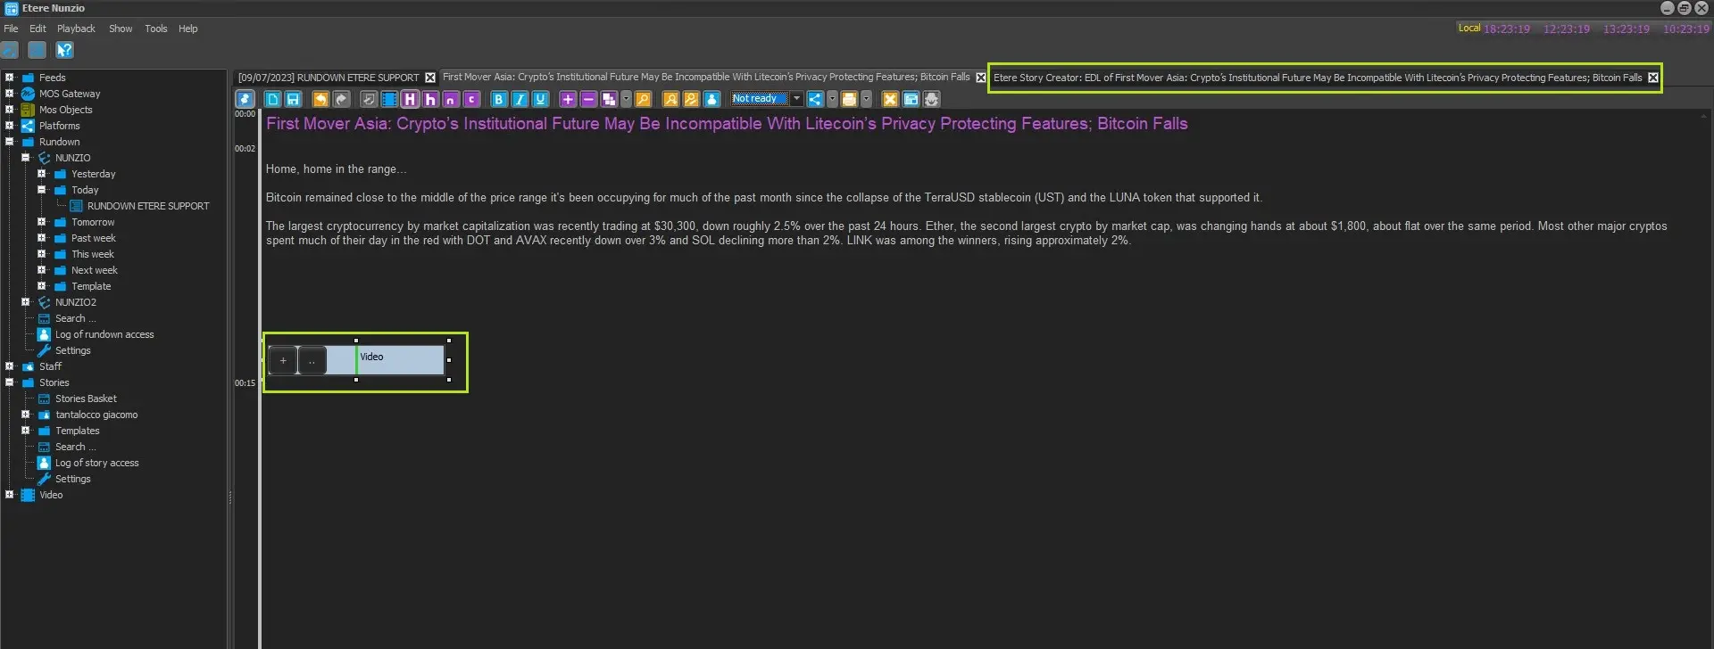The width and height of the screenshot is (1714, 649).
Task: Expand the Feeds tree node
Action: [x=10, y=78]
